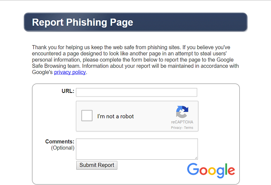
Task: Click the capital G in Google logo
Action: click(193, 169)
